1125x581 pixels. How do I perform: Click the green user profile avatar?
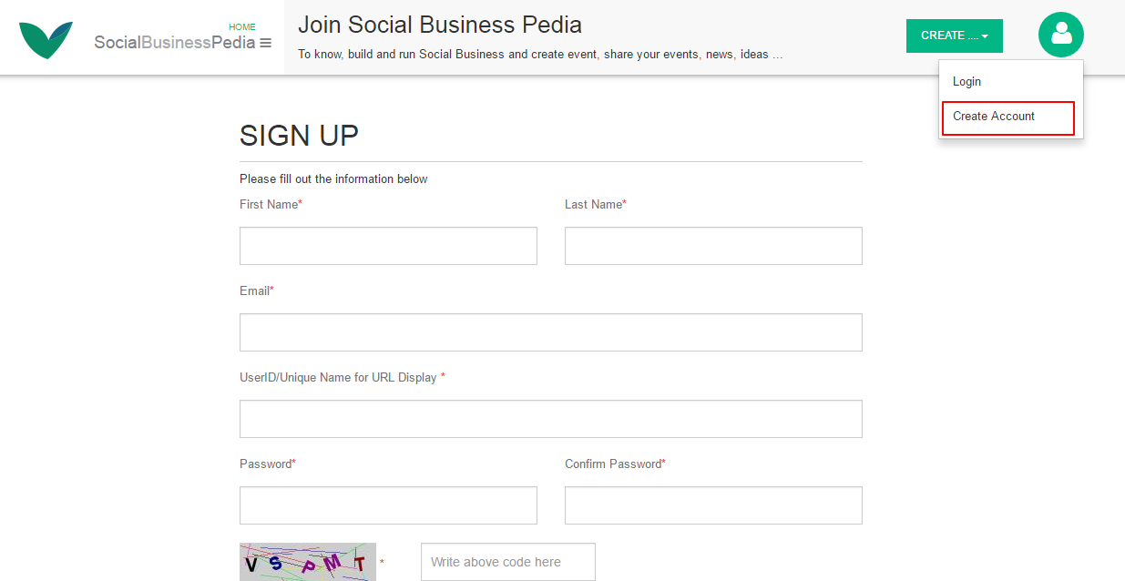pyautogui.click(x=1060, y=35)
